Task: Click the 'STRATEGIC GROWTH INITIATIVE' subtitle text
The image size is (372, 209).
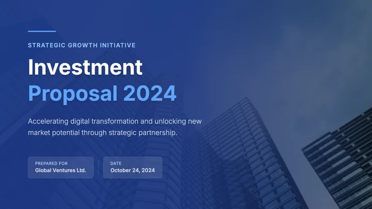Action: pyautogui.click(x=82, y=45)
